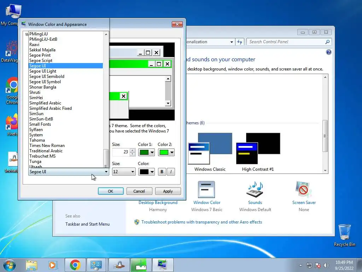Click the volume speaker tray icon
This screenshot has height=272, width=362.
click(x=326, y=265)
